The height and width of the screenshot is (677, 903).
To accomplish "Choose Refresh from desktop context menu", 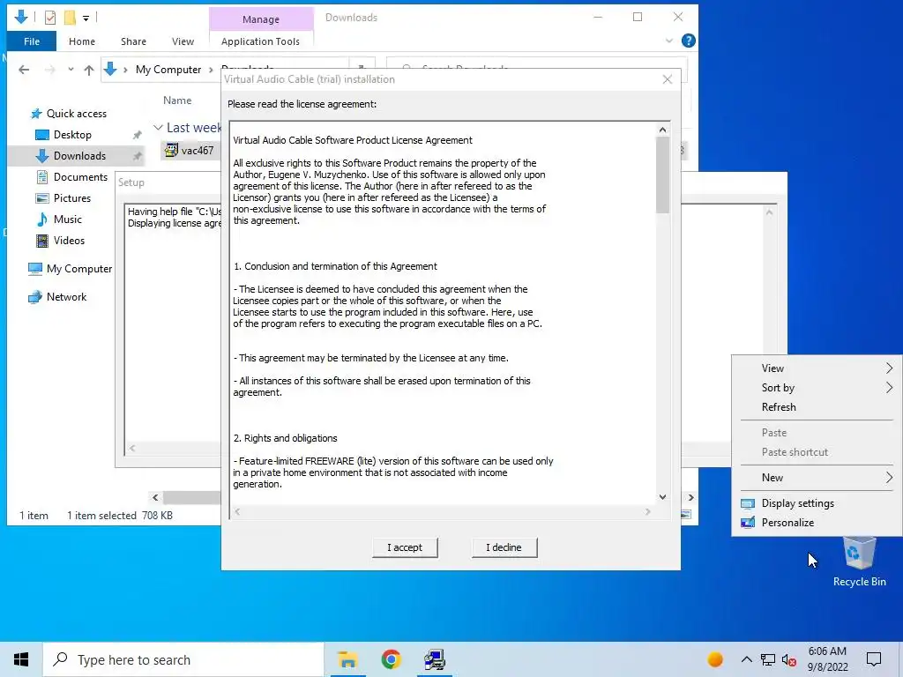I will point(817,407).
